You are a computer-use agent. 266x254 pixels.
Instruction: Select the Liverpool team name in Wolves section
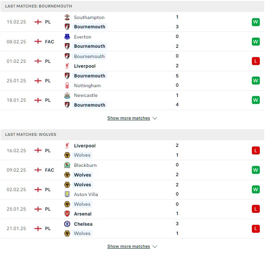(85, 146)
